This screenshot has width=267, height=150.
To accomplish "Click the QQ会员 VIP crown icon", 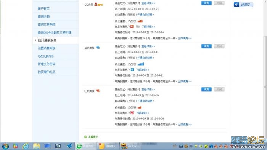I will 98,5.
